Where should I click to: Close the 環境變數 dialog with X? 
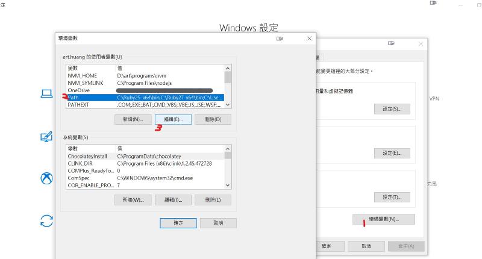click(x=309, y=39)
